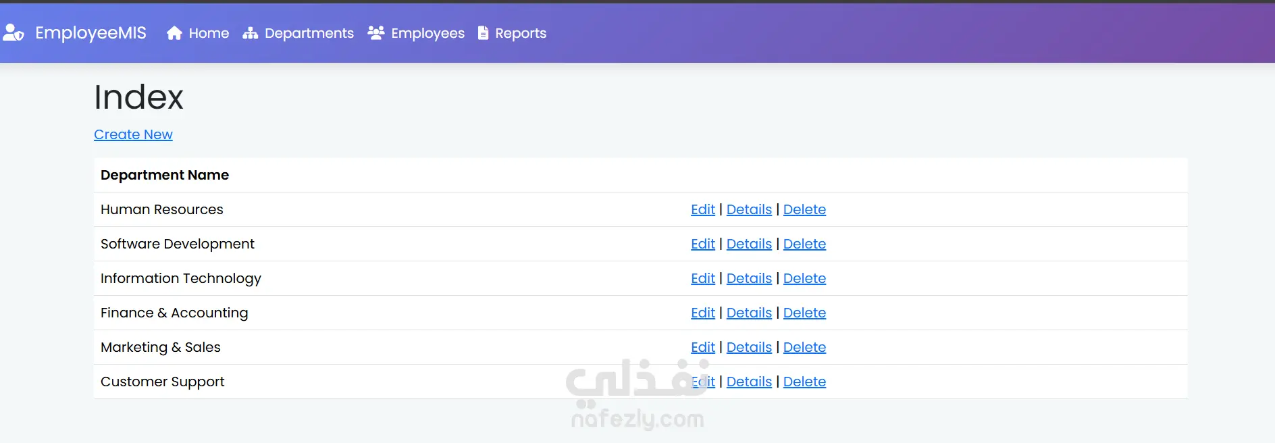Click the Home house icon
The image size is (1275, 443).
point(174,33)
